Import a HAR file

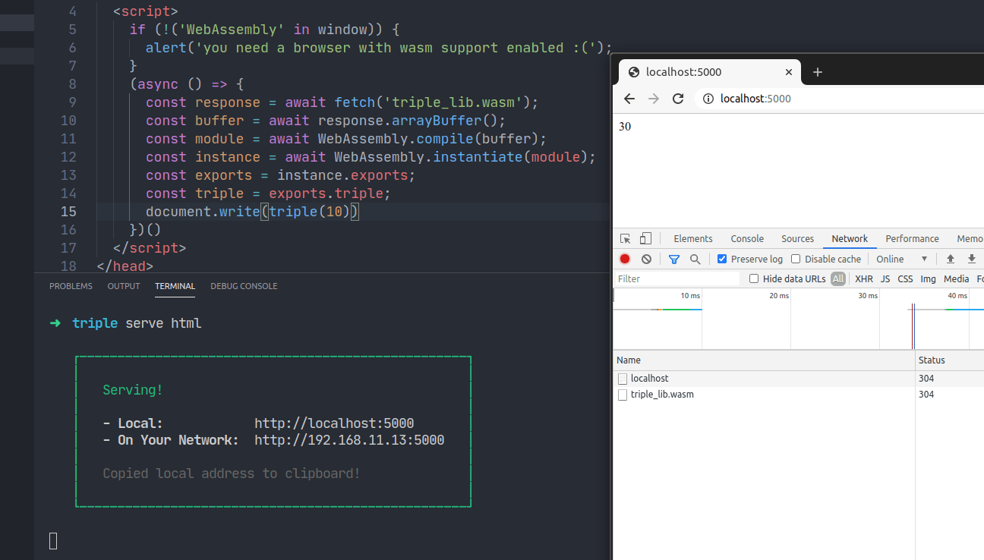(950, 259)
